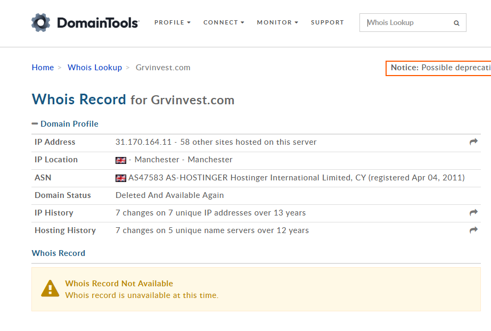Click the 7 changes on 5 unique name servers text
This screenshot has width=491, height=331.
[x=212, y=230]
